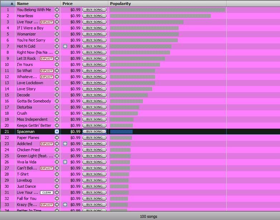This screenshot has height=220, width=280.
Task: Click arrow icon beside Womanizer
Action: [x=57, y=34]
